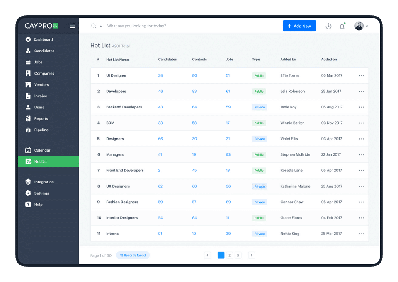Click the Private tag on Interns row
This screenshot has width=398, height=282.
tap(260, 234)
